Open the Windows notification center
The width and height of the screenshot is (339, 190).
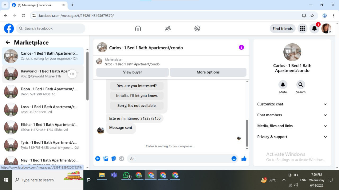tap(331, 180)
